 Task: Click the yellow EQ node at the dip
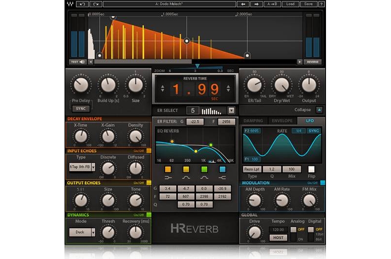pos(196,151)
